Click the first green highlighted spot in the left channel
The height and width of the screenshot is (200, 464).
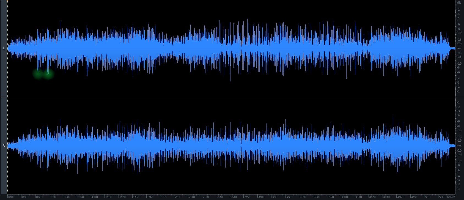coord(38,73)
